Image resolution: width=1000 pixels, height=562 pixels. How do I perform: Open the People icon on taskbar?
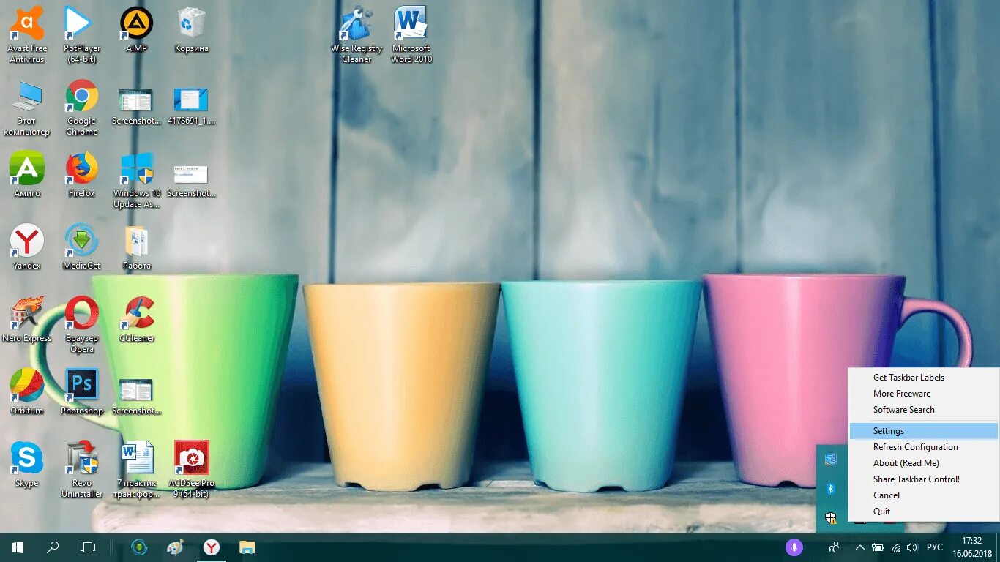point(833,547)
